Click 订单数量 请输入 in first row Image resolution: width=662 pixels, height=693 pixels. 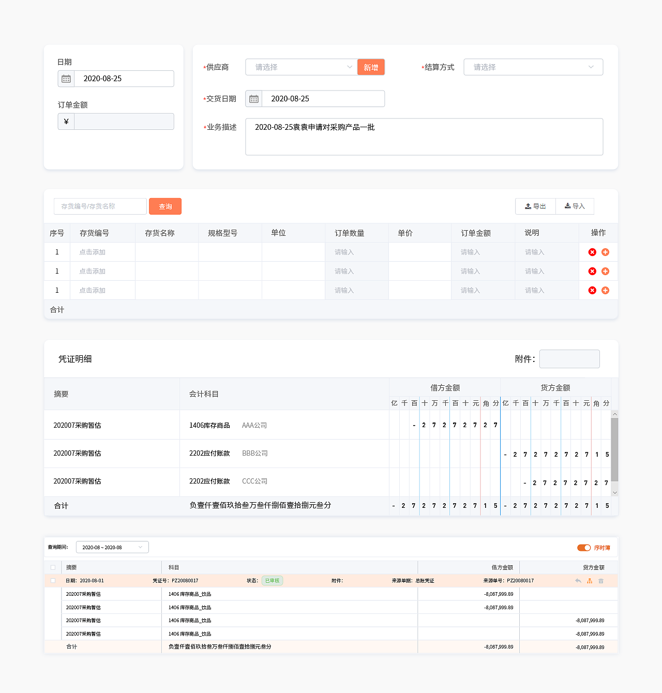(344, 252)
